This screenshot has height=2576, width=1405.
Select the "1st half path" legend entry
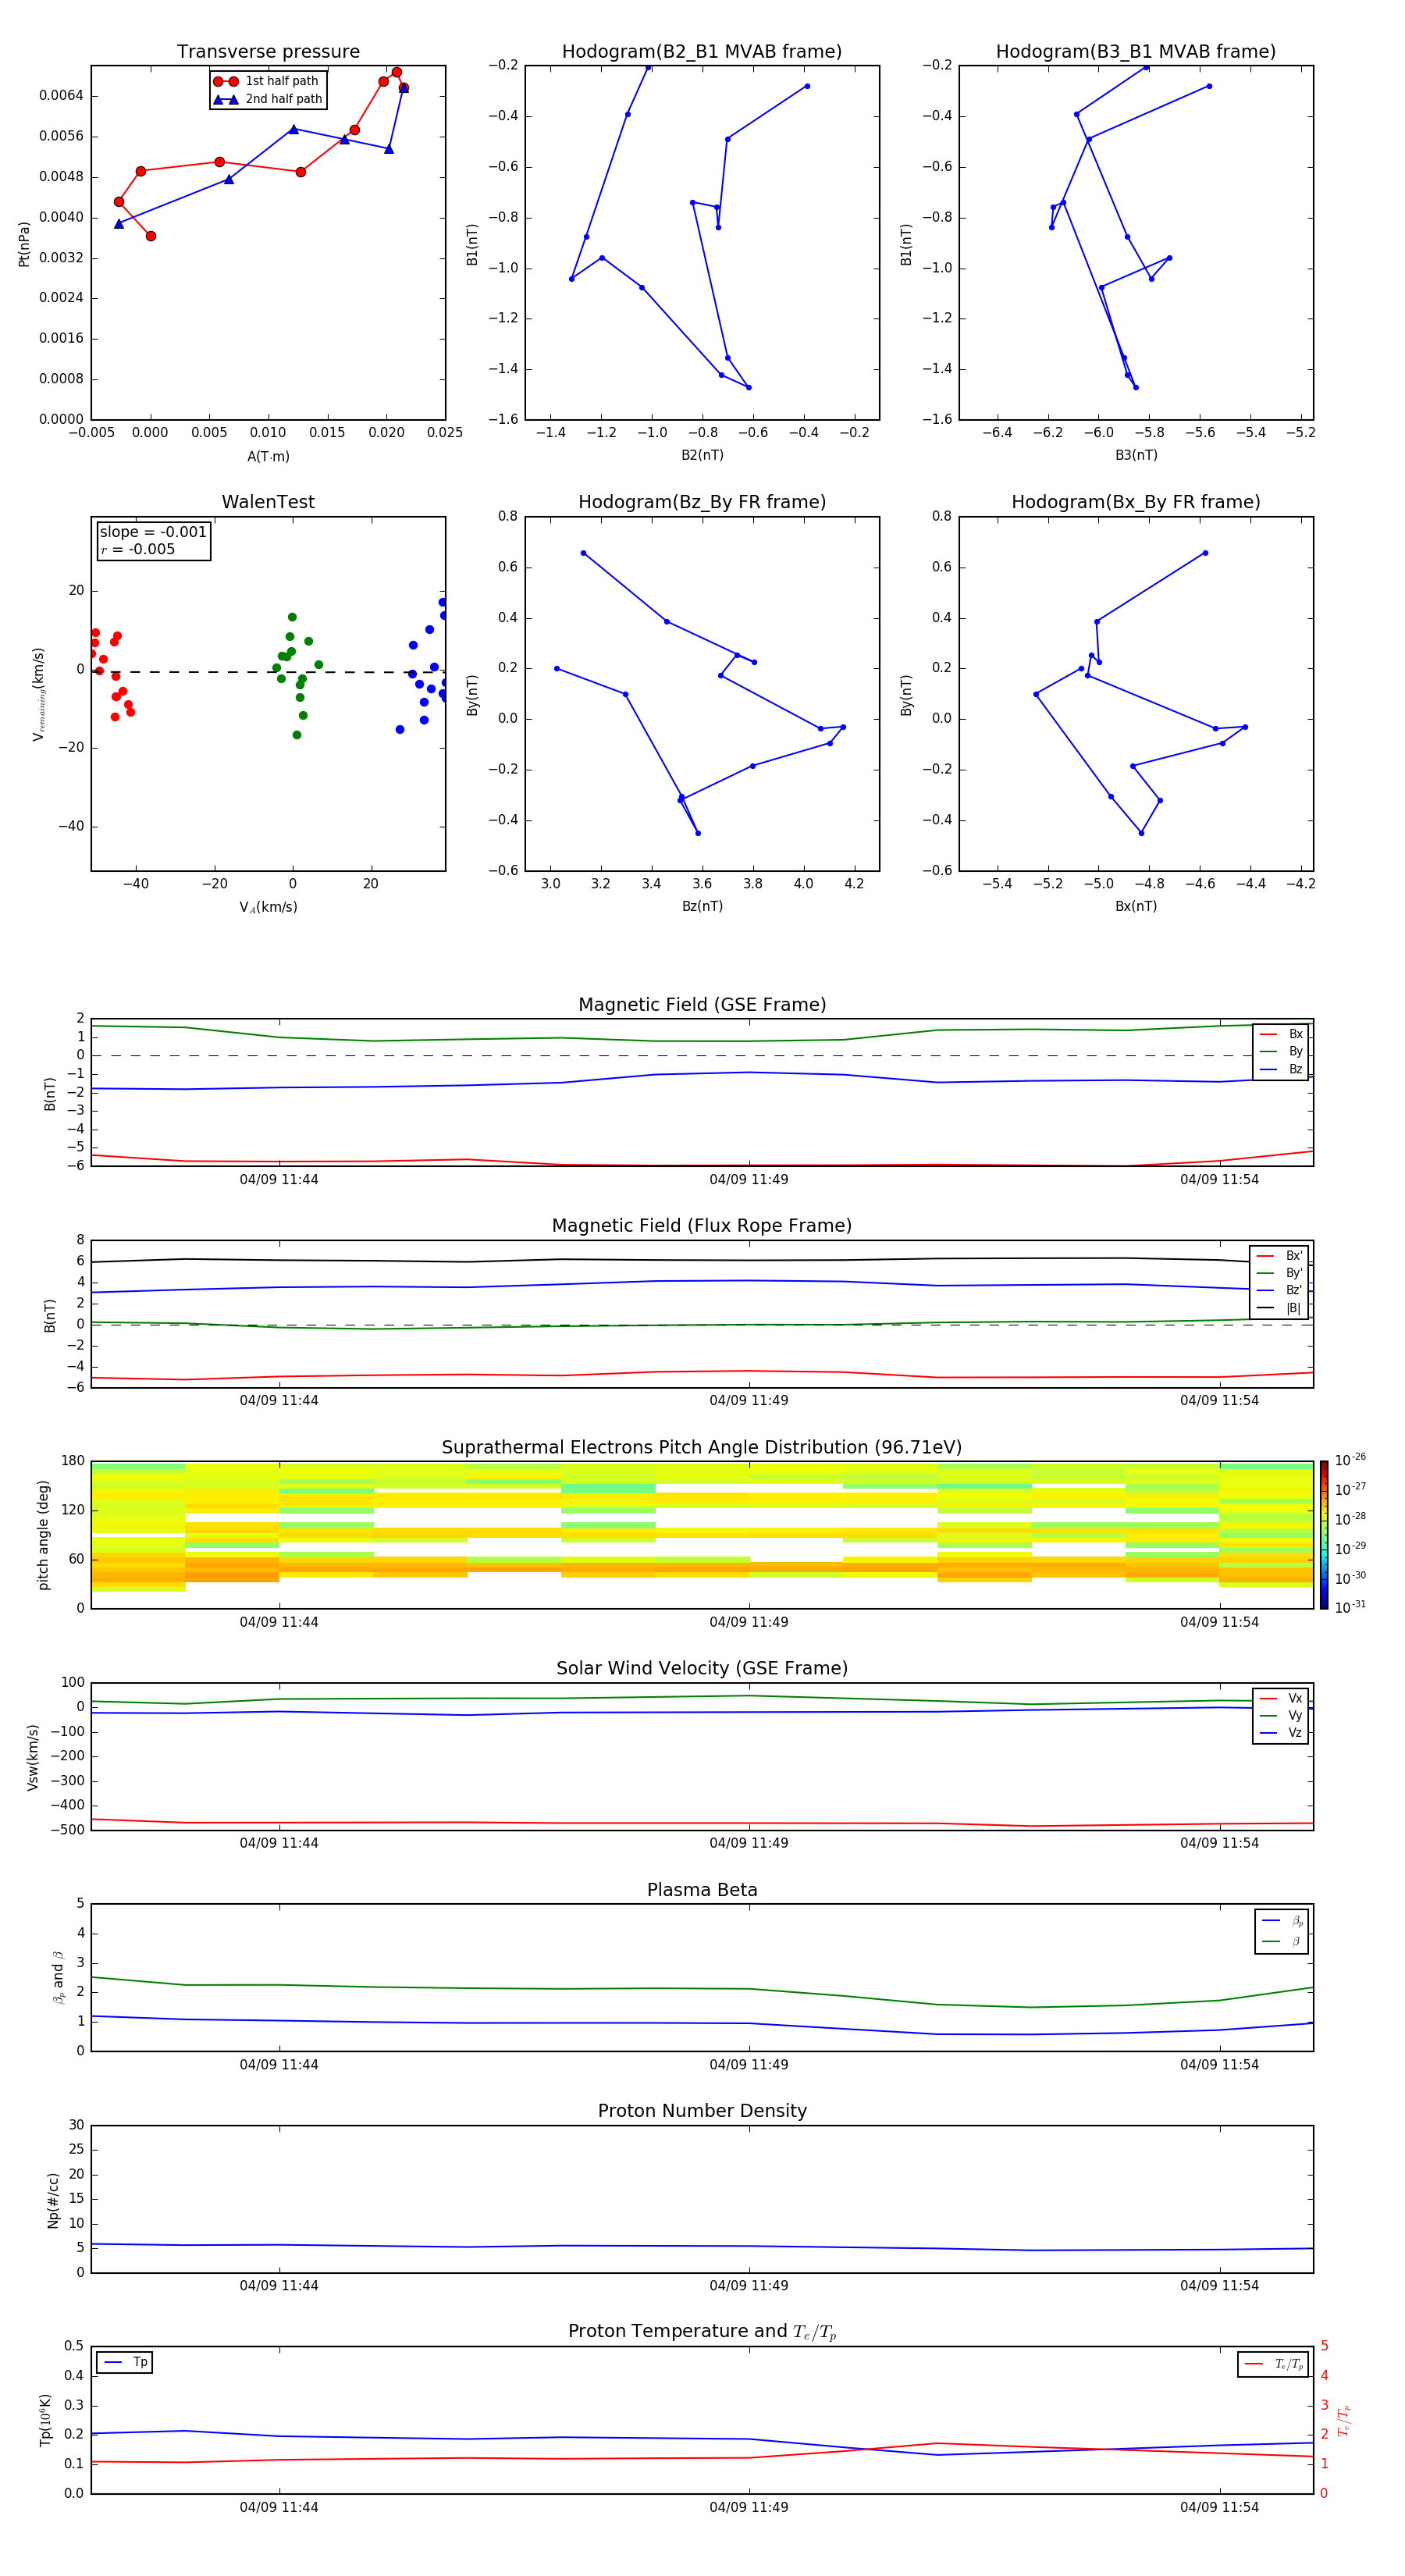pos(268,81)
